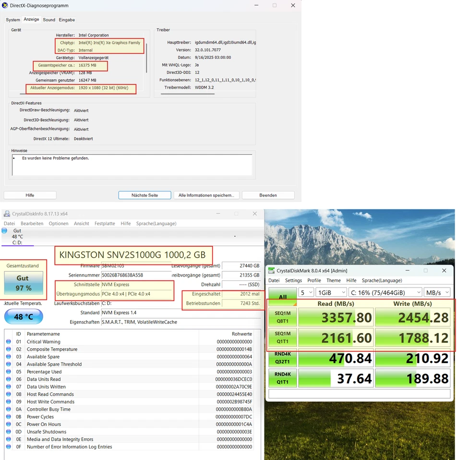Click the empty comment field in CrystalDiskMark
Viewport: 457px width, 460px height.
point(360,394)
